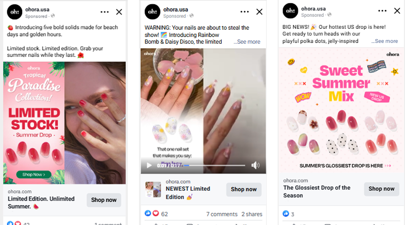Screen dimensions: 405x225
Task: Click the ohora profile avatar on the first ad
Action: pyautogui.click(x=15, y=12)
